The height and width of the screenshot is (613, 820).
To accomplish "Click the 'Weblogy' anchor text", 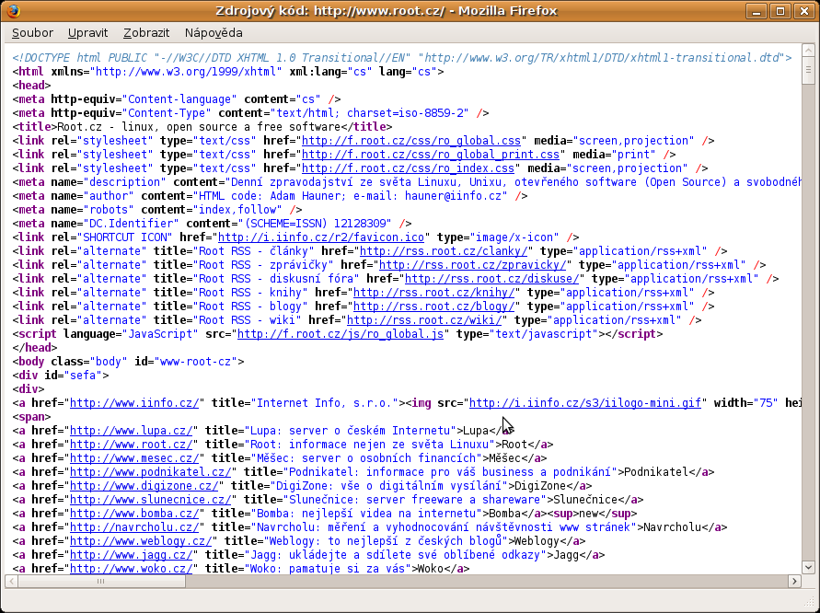I will [x=537, y=541].
